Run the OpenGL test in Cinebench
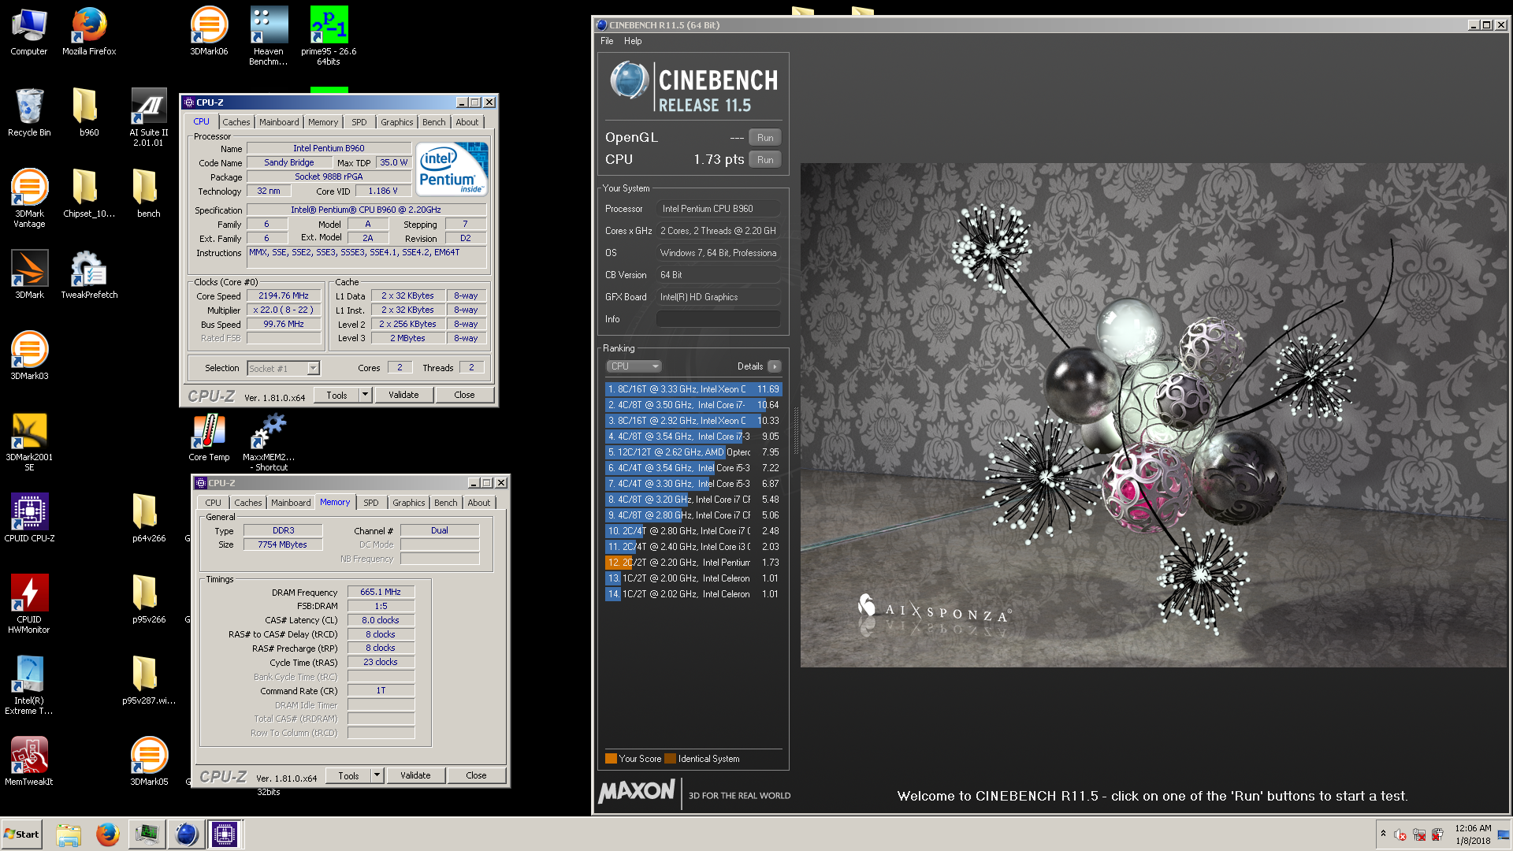This screenshot has width=1513, height=851. 764,138
